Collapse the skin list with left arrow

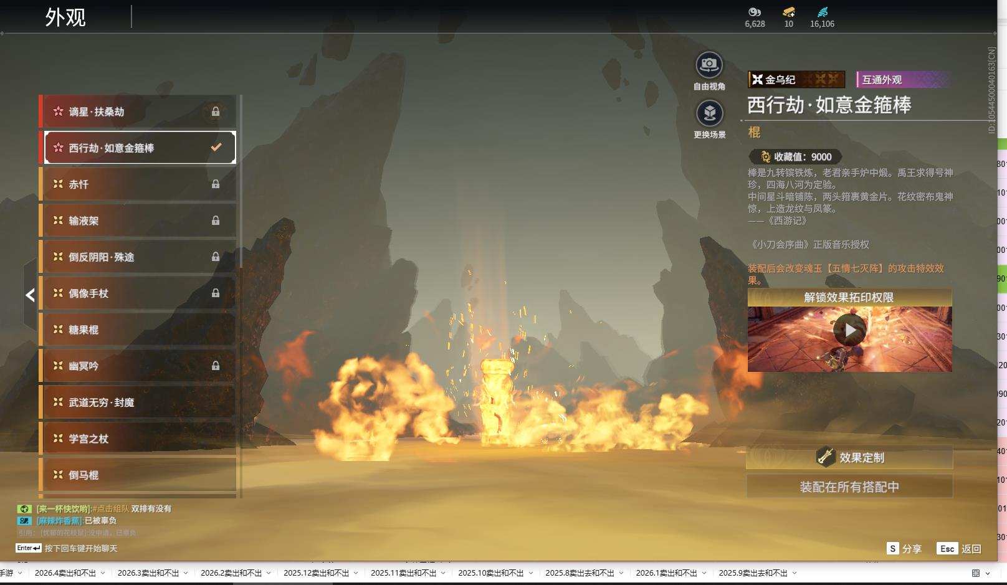point(30,295)
